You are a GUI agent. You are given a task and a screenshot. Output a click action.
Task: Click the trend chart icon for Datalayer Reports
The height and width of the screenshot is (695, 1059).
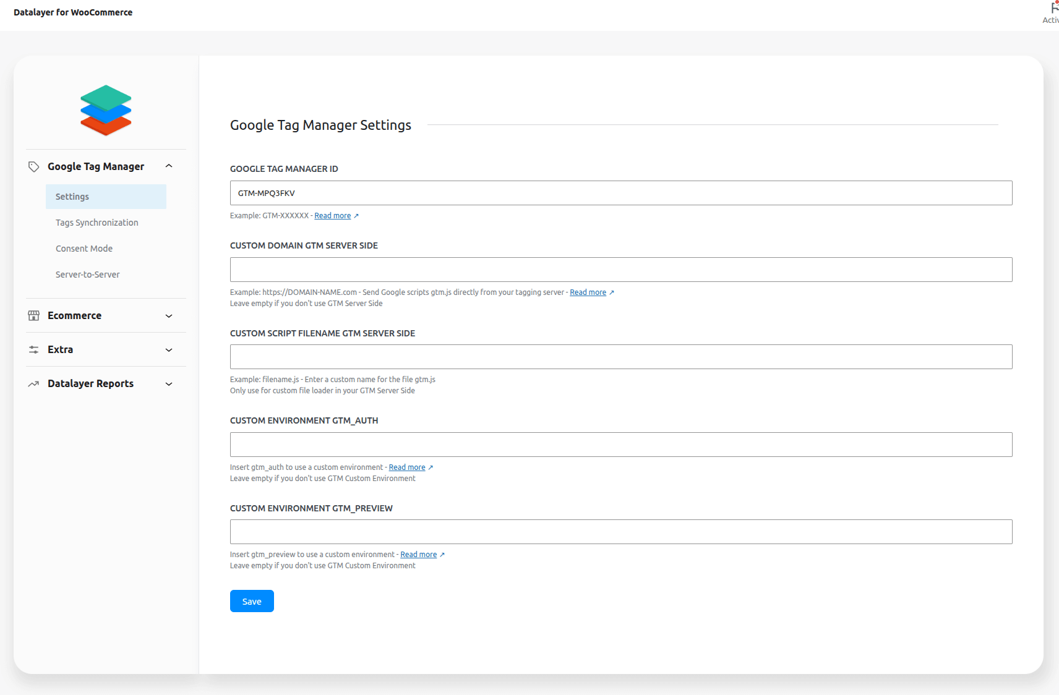pos(34,384)
